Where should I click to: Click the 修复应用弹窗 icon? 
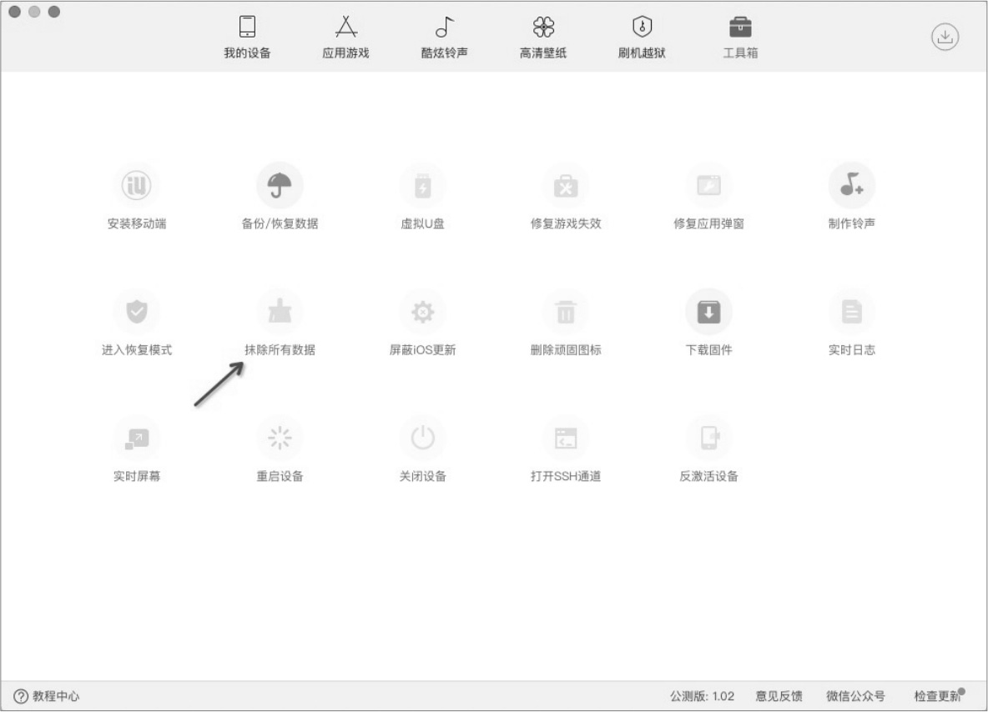point(708,185)
